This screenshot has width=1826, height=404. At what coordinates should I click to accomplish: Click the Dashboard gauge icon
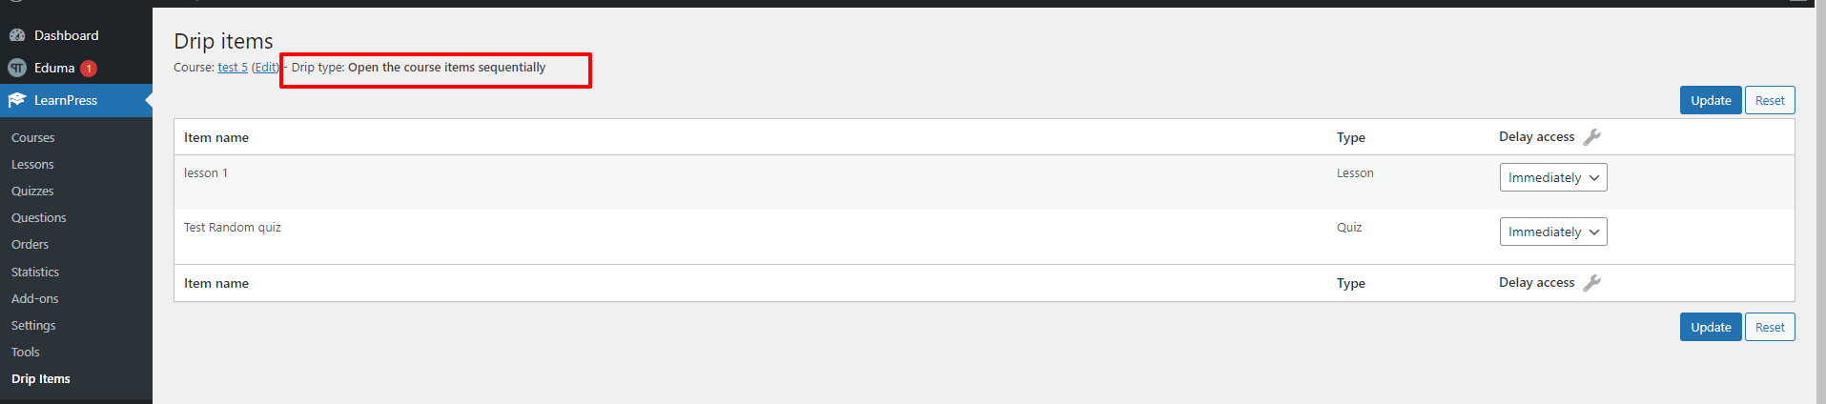[x=17, y=35]
